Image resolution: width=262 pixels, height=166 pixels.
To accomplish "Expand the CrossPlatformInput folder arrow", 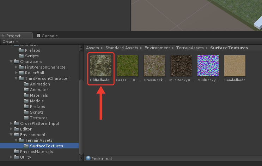I will (11, 123).
